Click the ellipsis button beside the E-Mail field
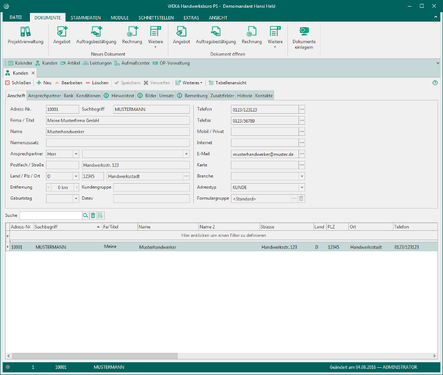This screenshot has width=443, height=375. (x=302, y=154)
